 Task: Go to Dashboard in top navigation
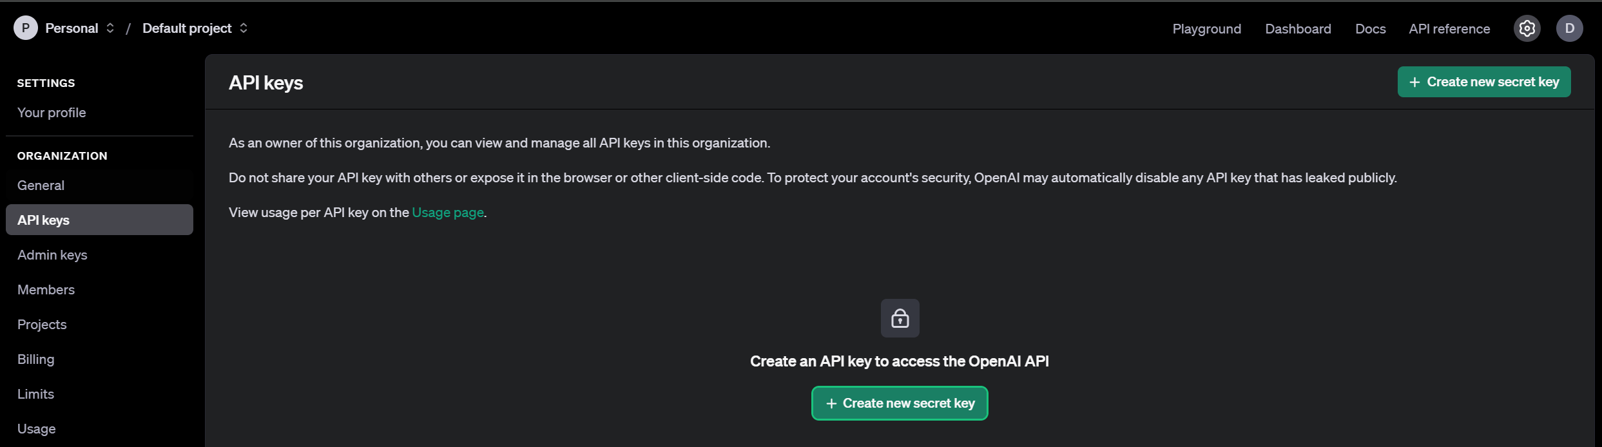tap(1298, 29)
